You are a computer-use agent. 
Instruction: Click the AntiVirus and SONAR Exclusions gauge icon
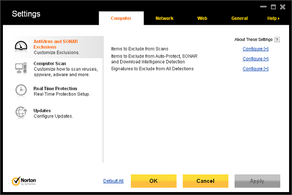21,45
